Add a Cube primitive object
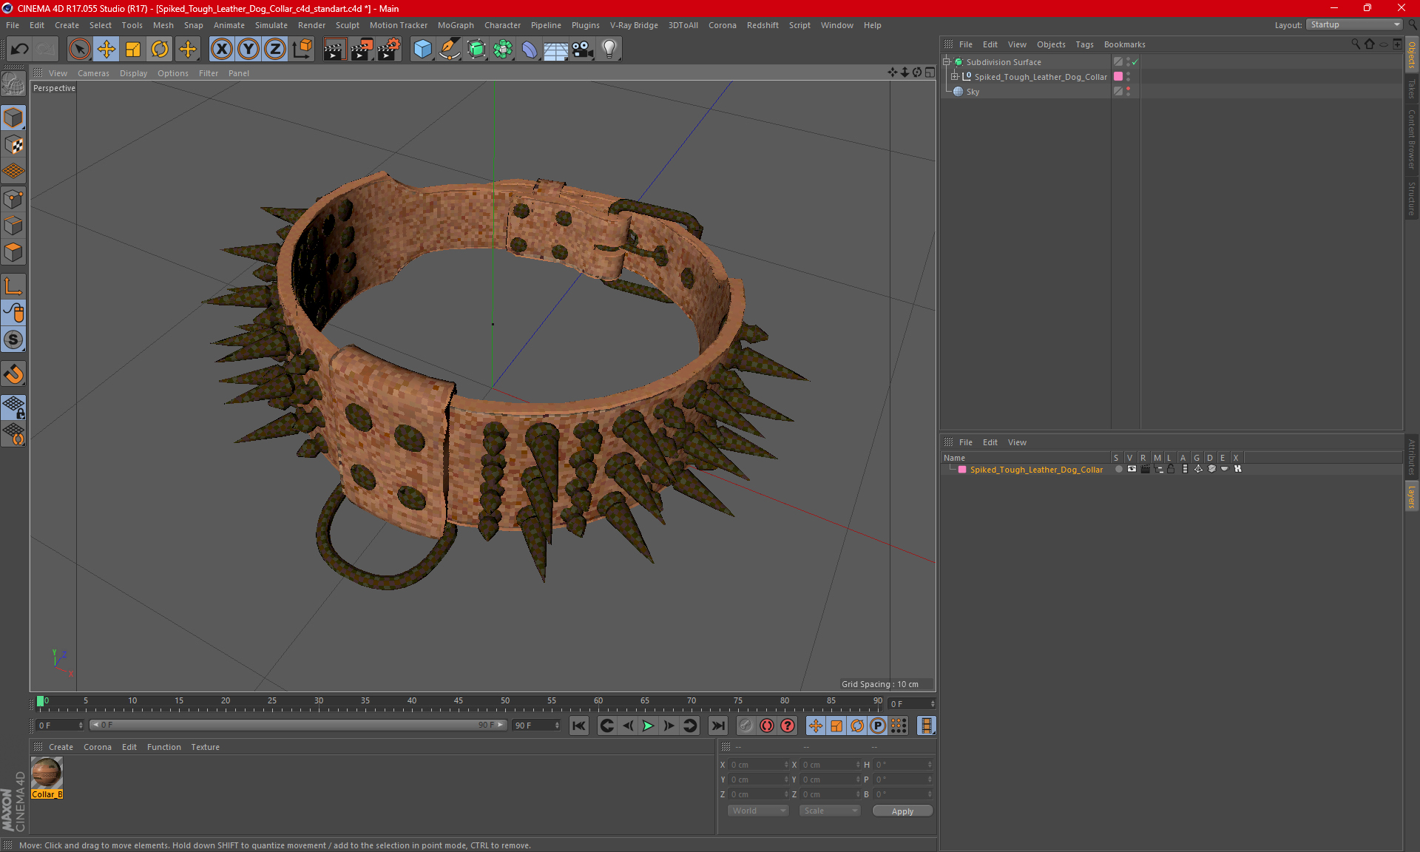Screen dimensions: 1420x852 coord(422,50)
